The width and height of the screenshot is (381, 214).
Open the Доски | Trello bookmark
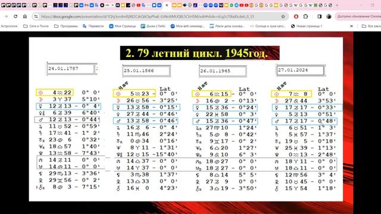153,26
